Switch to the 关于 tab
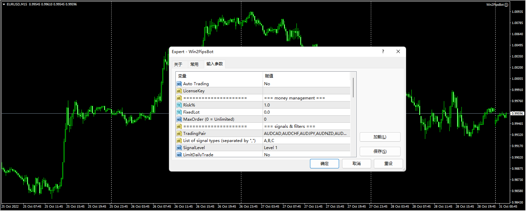This screenshot has height=211, width=526. [179, 64]
